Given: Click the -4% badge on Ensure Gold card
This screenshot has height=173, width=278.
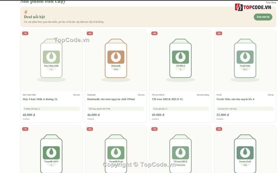Looking at the screenshot, I should [219, 129].
